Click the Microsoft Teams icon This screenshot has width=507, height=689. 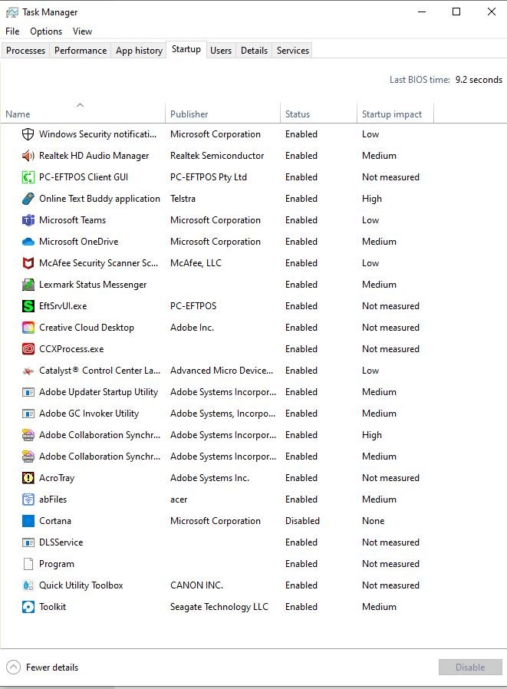click(28, 220)
